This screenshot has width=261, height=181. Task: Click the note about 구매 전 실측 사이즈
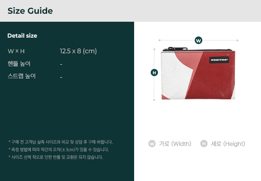[x=61, y=142]
